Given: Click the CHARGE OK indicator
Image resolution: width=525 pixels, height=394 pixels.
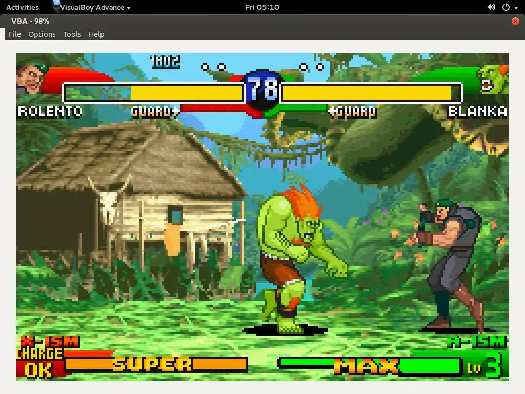Looking at the screenshot, I should 39,363.
